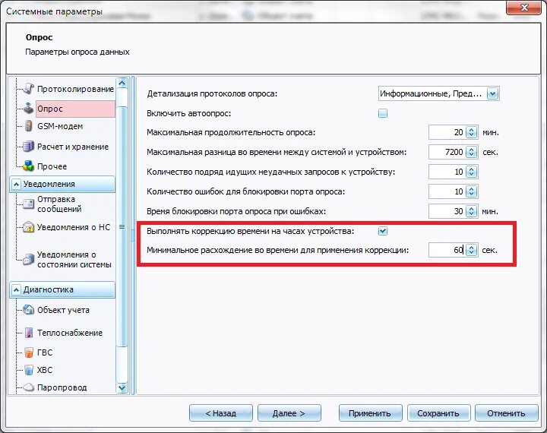Click the Уведомления о состоянии системы icon

coord(29,260)
